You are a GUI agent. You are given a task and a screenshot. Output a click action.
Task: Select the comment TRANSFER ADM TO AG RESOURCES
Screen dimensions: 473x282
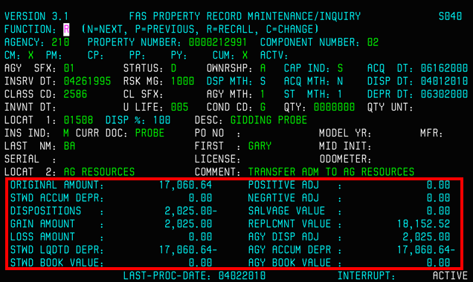coord(331,172)
